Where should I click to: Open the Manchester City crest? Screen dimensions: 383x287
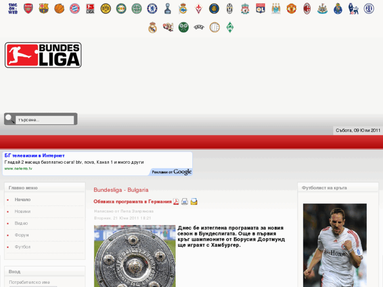tap(276, 9)
